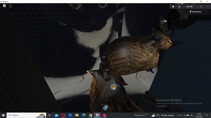Pause the screen recording
Screen dimensions: 211x118
coord(179,7)
